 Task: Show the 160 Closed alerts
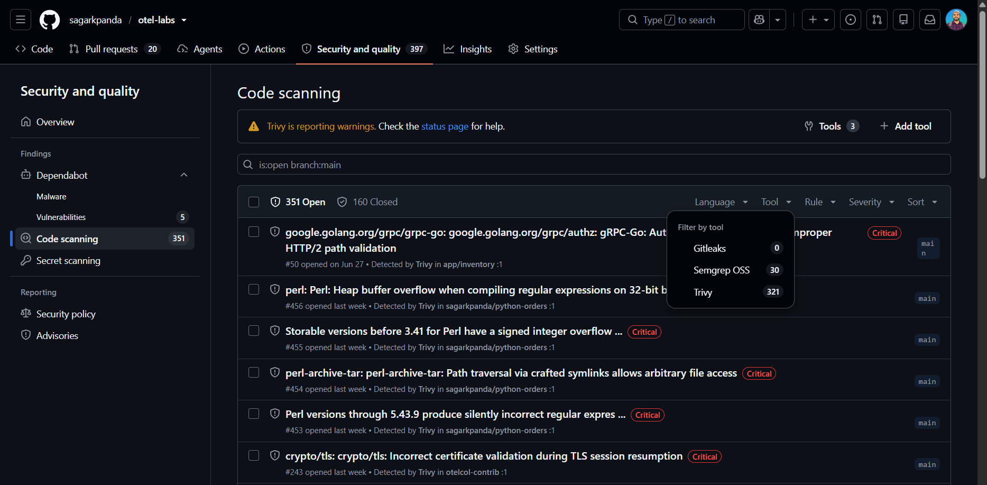(367, 202)
